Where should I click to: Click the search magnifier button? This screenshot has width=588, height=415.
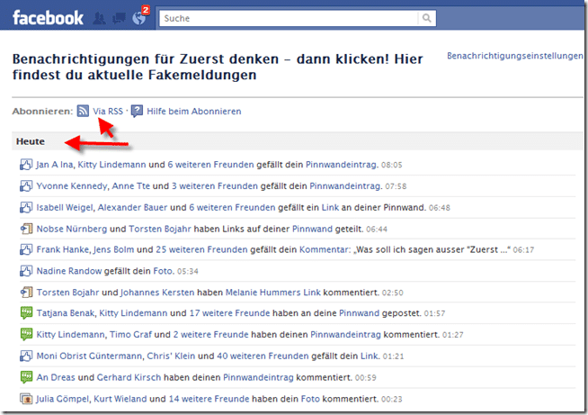click(x=427, y=18)
